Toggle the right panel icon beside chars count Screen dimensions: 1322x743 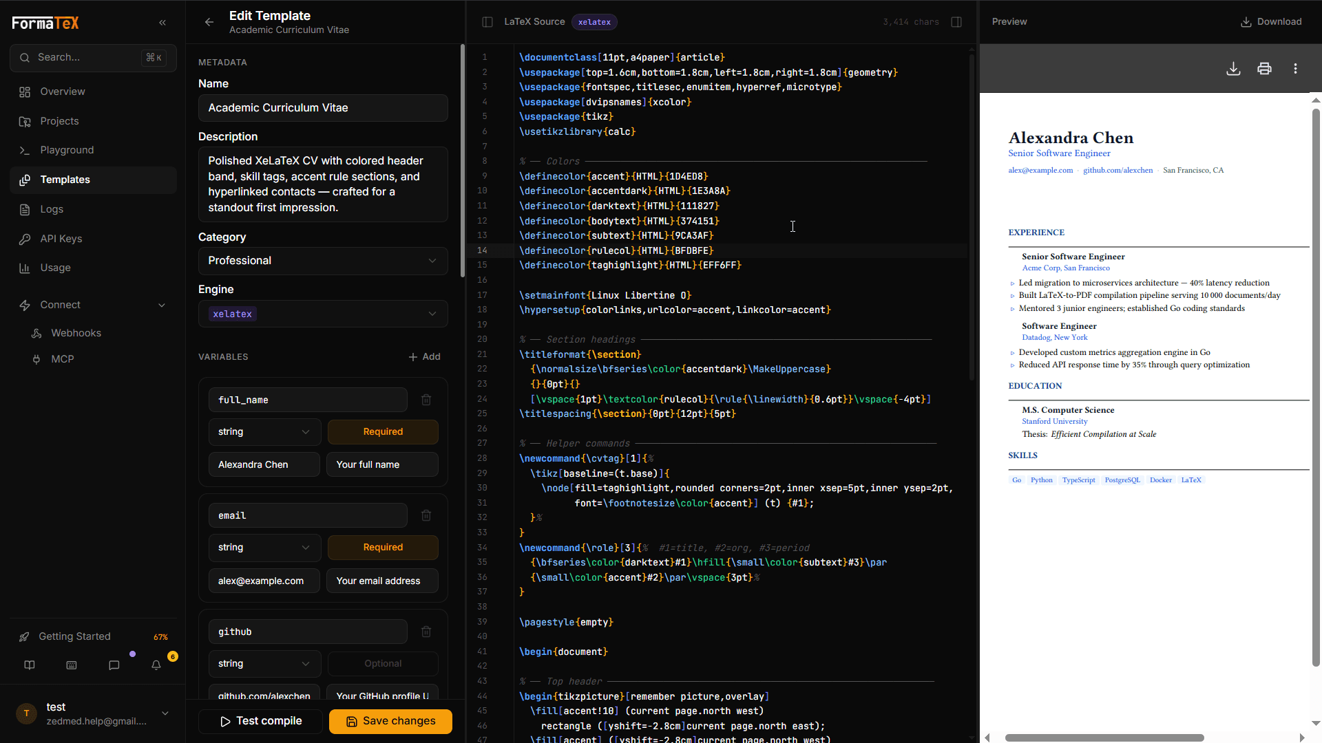956,22
